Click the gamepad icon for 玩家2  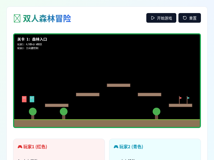[x=116, y=147]
